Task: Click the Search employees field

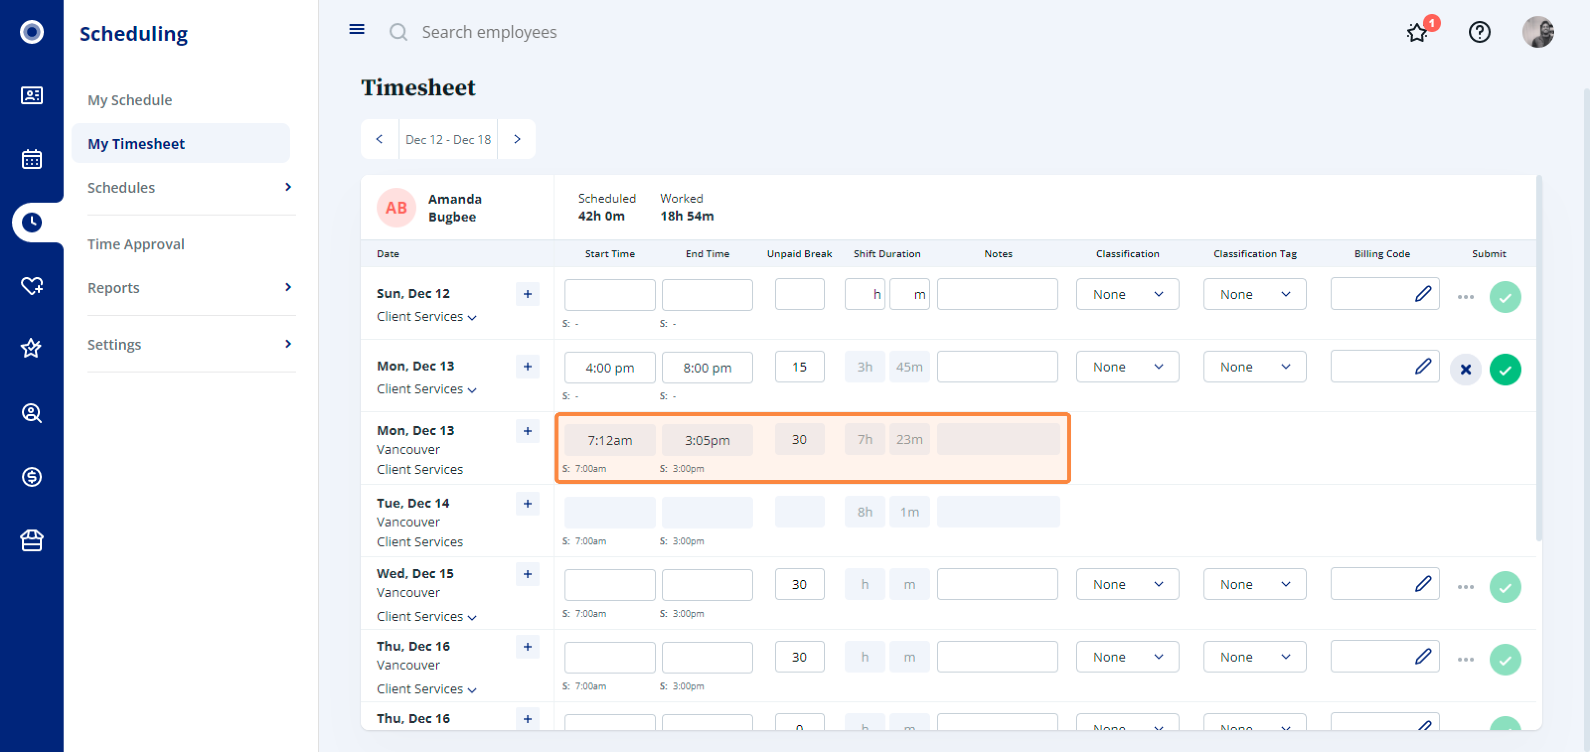Action: click(x=489, y=31)
